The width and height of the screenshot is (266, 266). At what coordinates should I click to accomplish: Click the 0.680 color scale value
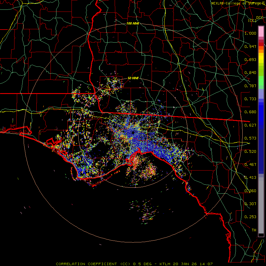click(x=250, y=112)
